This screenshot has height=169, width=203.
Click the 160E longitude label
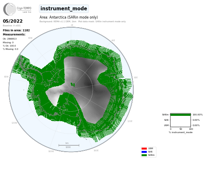(96, 150)
